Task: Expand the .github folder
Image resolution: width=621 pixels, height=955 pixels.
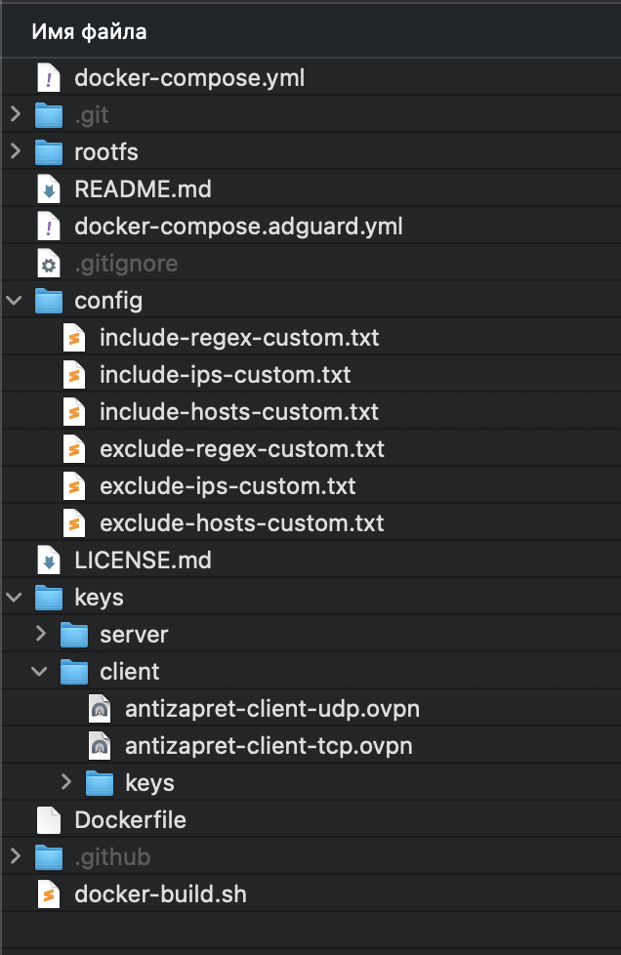Action: point(16,857)
